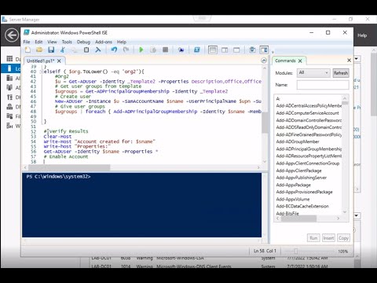377x283 pixels.
Task: Click in the blue PowerShell console pane
Action: [141, 205]
